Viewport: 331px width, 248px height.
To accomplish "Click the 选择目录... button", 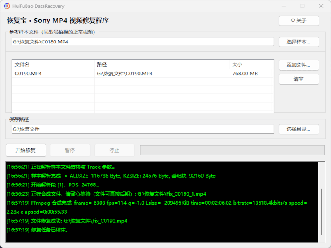I will [x=299, y=129].
